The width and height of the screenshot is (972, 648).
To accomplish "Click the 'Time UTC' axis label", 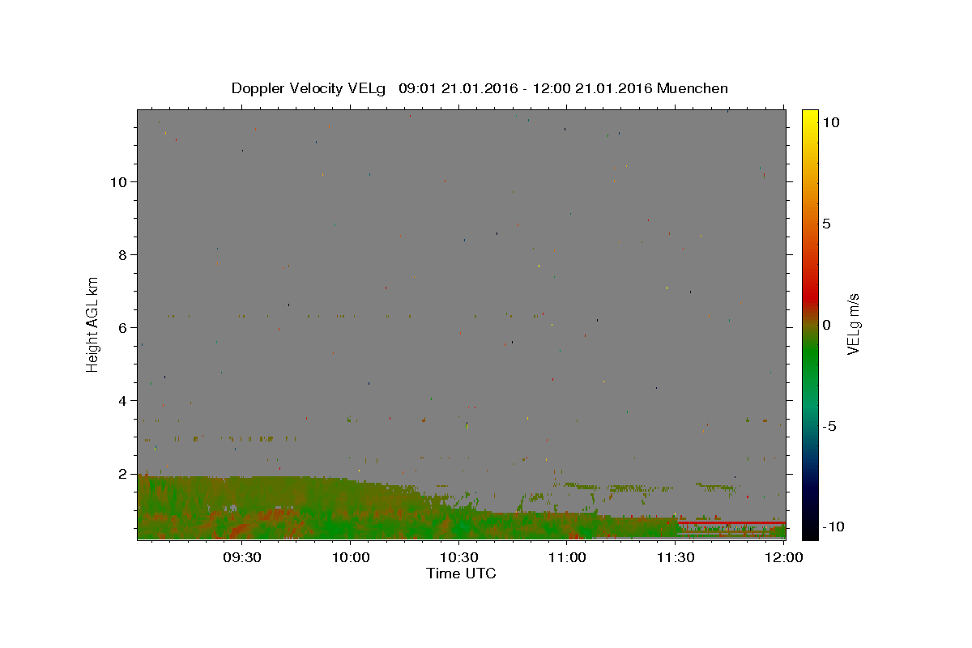I will [x=461, y=573].
